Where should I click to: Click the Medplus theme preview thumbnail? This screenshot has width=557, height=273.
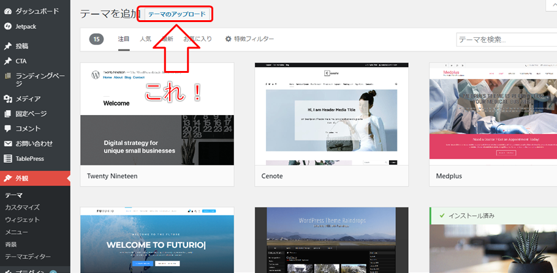493,114
